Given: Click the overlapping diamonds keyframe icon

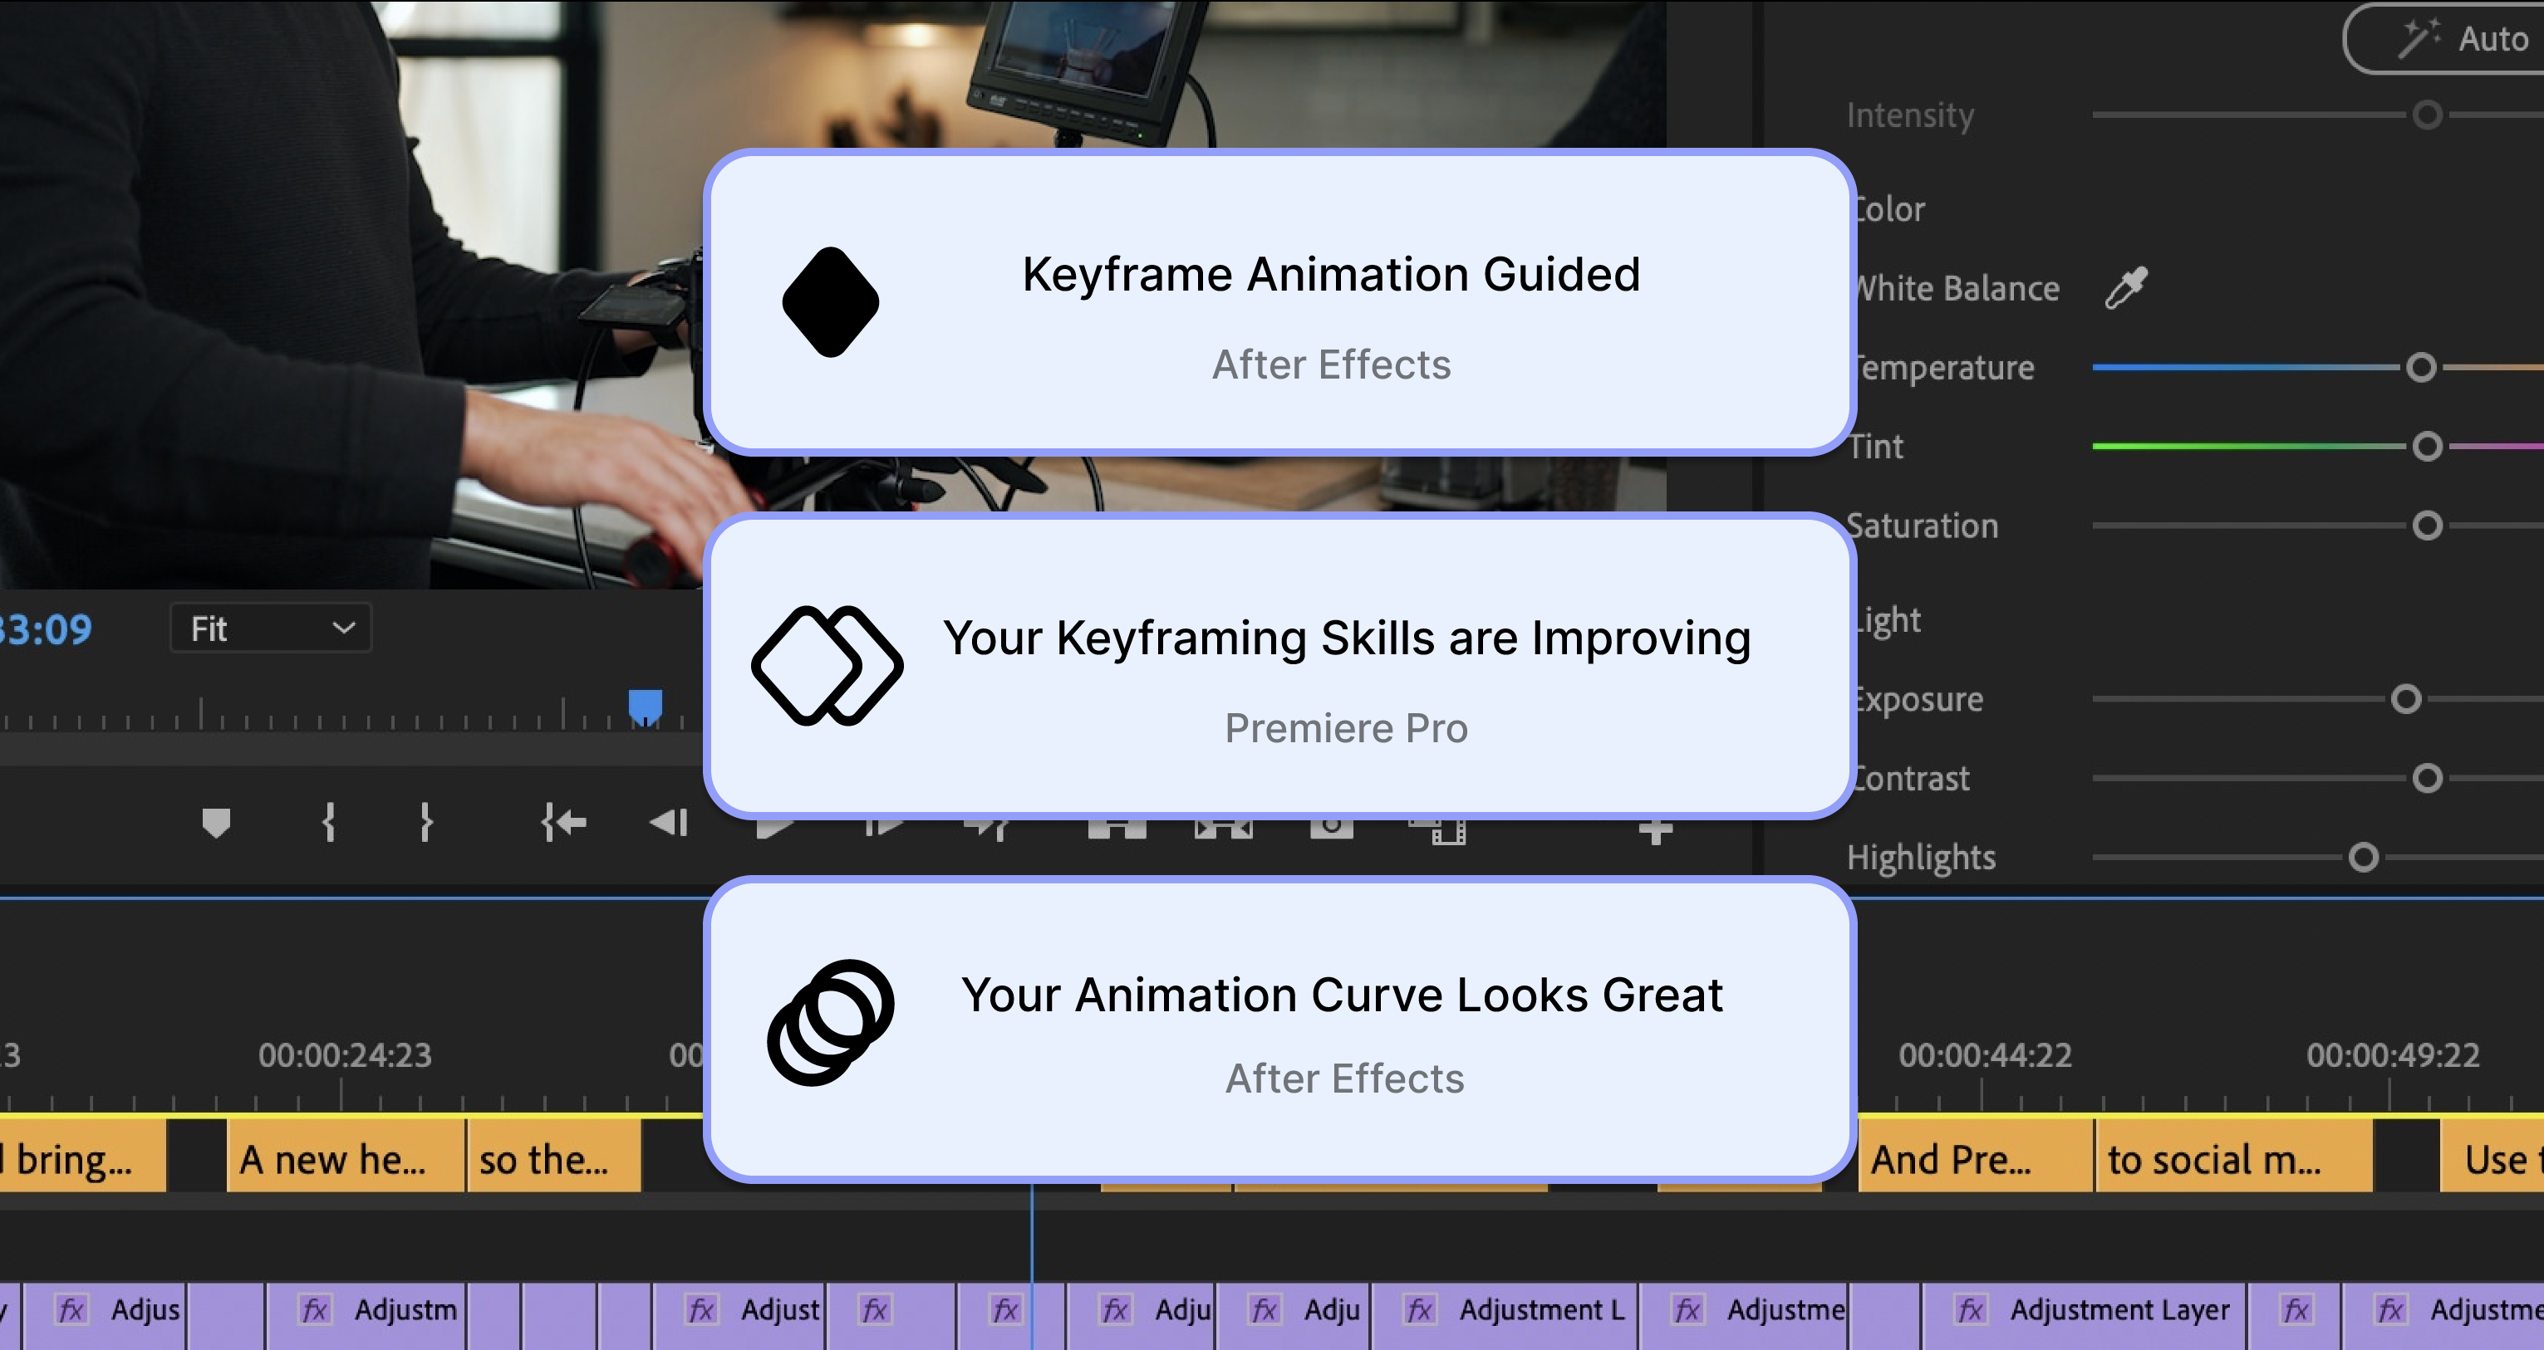Looking at the screenshot, I should (x=827, y=665).
